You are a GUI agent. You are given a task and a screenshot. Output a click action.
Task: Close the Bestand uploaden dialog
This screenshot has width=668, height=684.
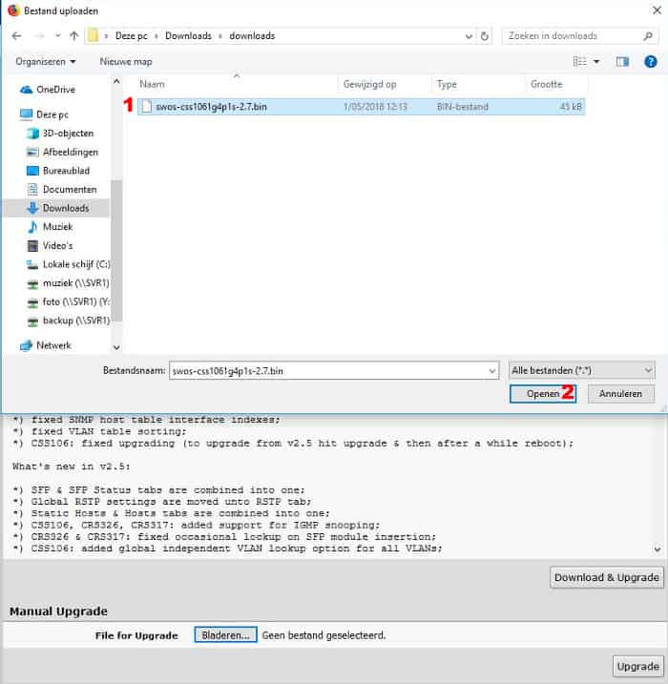(x=657, y=10)
